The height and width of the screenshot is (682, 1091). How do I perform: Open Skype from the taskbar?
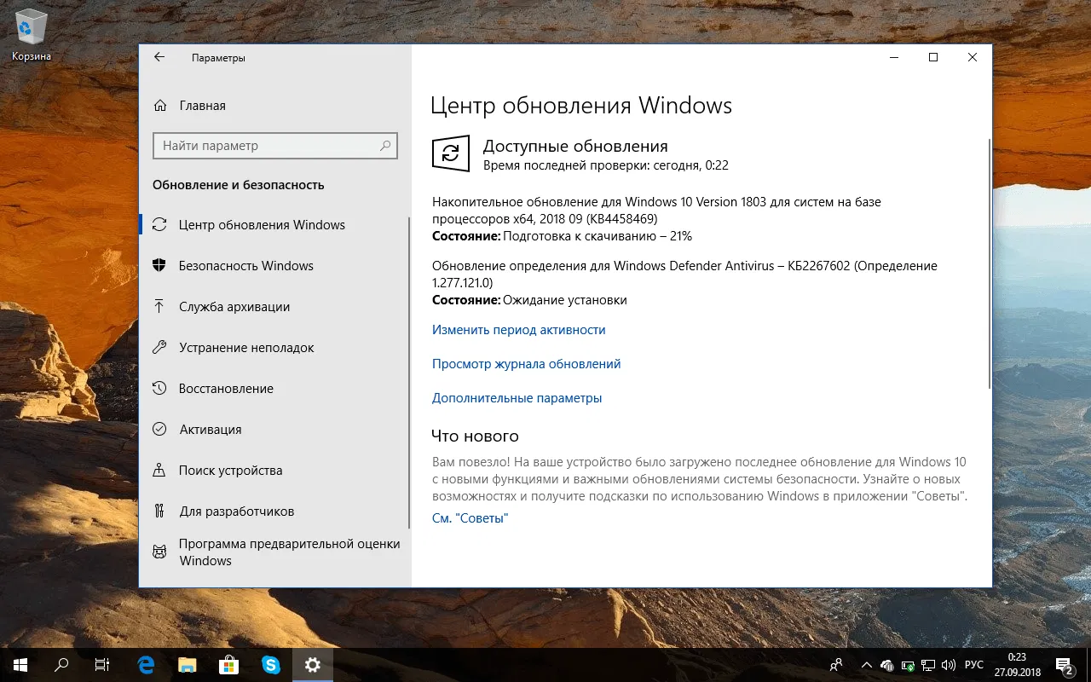(271, 664)
